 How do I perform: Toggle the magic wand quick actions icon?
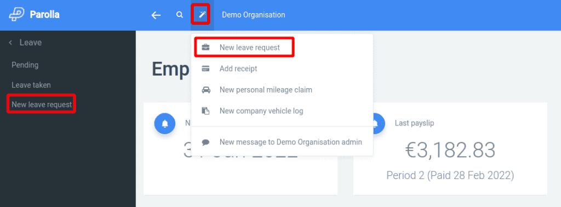[x=202, y=15]
